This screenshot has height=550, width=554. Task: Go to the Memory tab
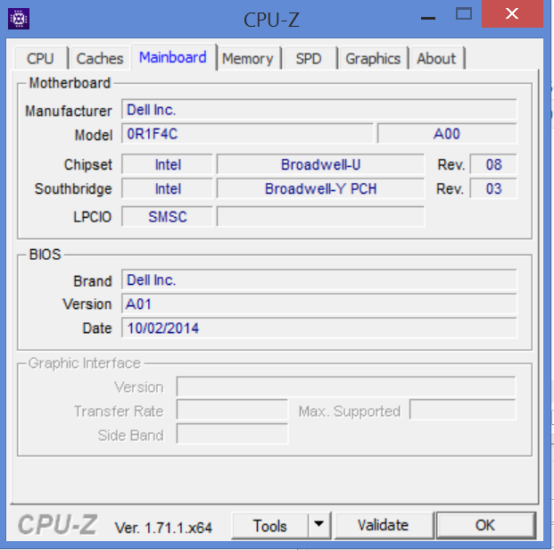click(248, 58)
